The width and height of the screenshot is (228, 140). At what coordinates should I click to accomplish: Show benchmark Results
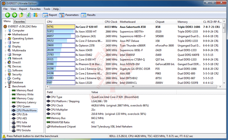[x=88, y=15]
